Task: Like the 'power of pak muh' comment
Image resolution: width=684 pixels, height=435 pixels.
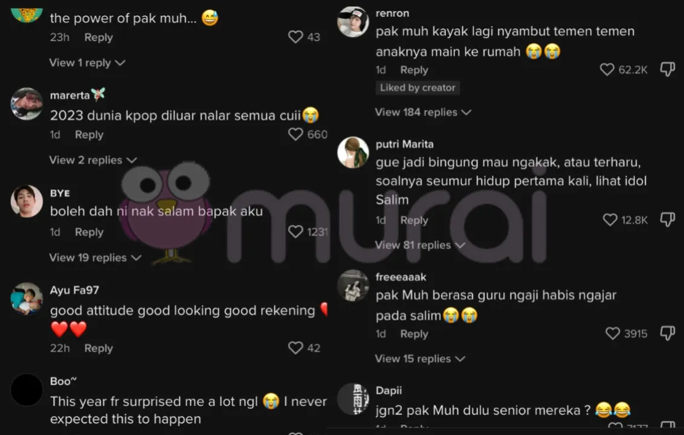Action: click(295, 37)
